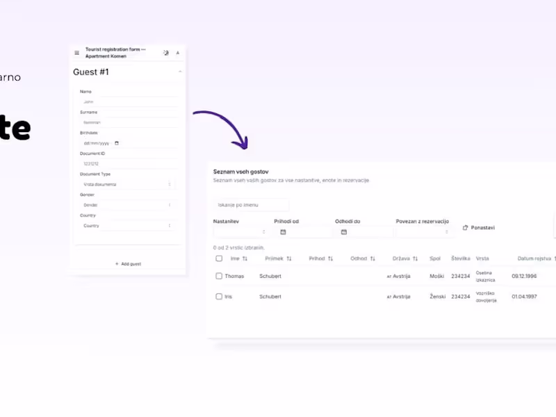Open the language selector icon in the form header
Viewport: 556px width, 417px height.
pyautogui.click(x=178, y=53)
